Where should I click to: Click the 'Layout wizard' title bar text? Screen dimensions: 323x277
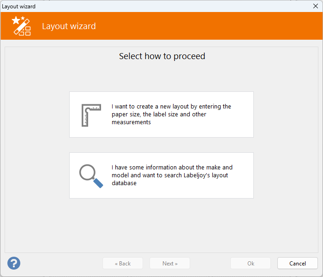tap(19, 6)
